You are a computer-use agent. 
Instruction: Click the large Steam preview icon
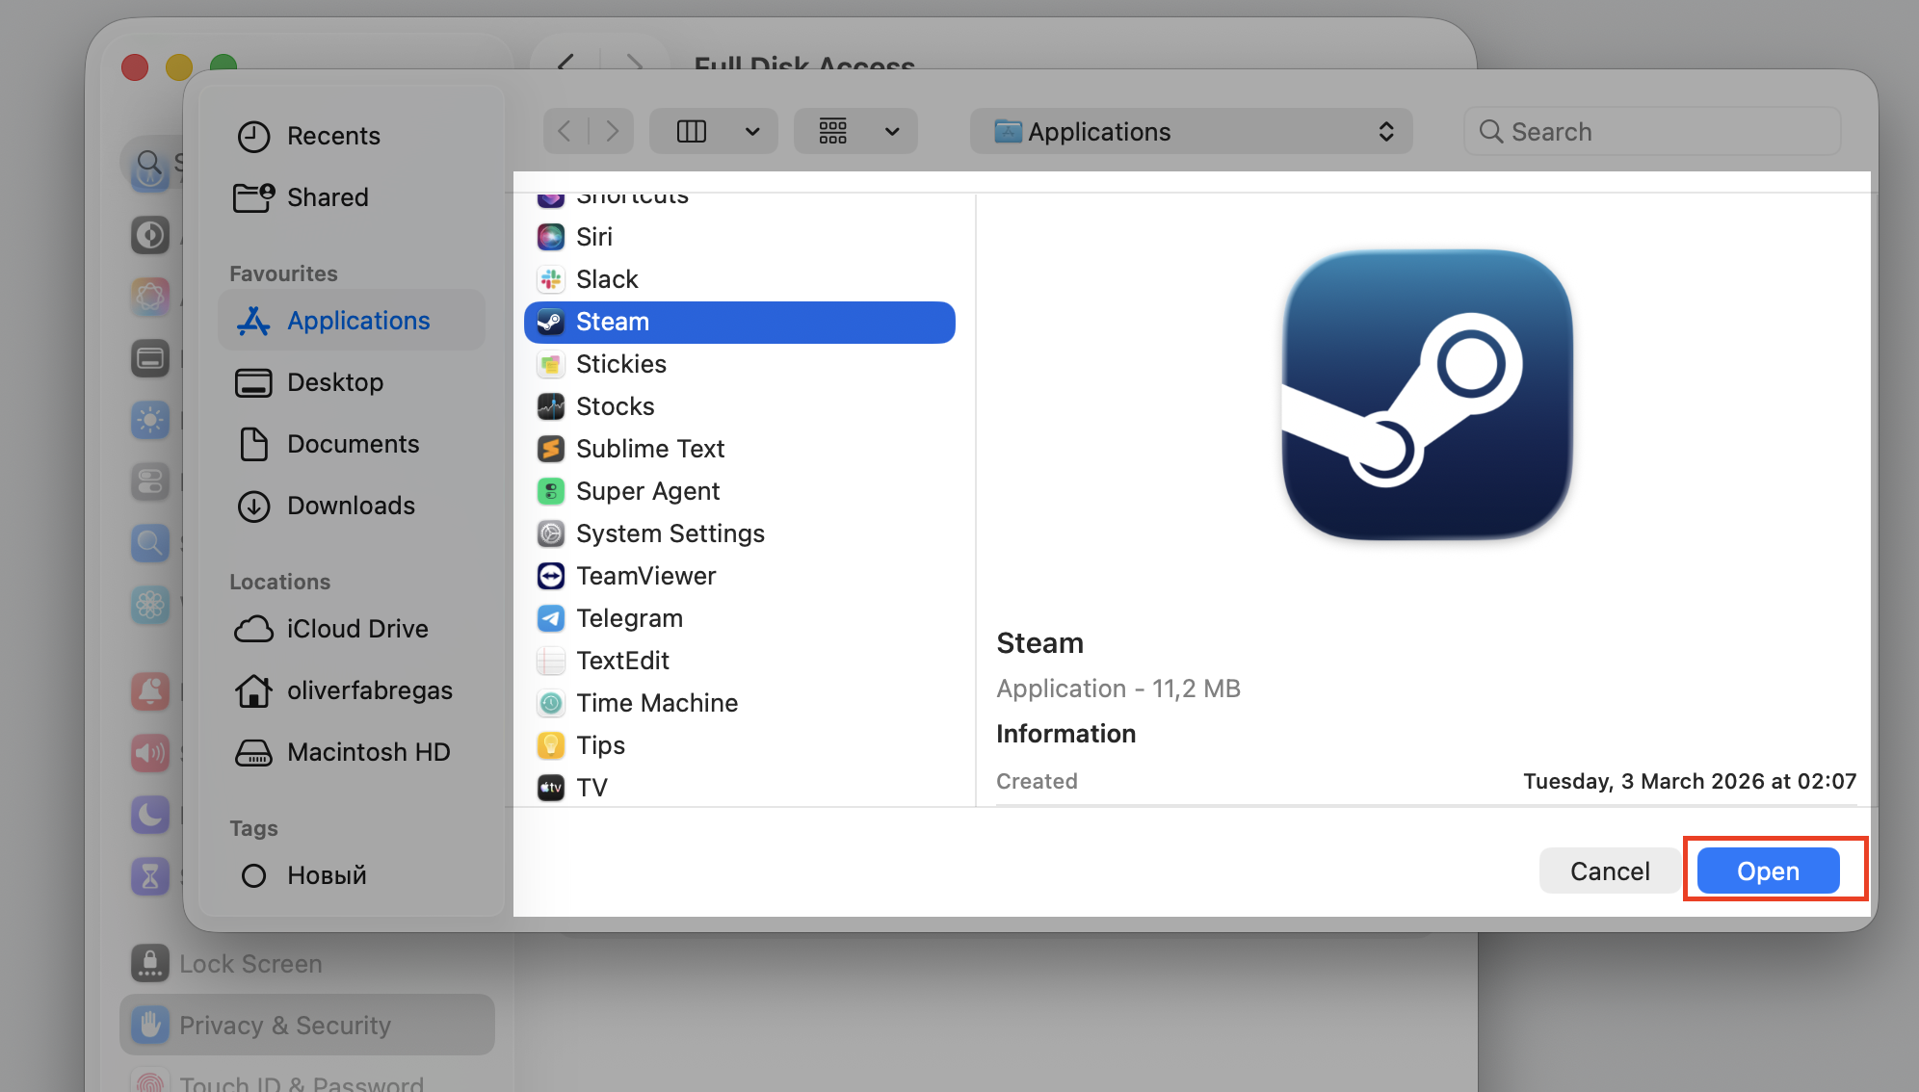1427,395
